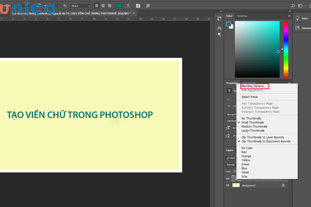The width and height of the screenshot is (311, 207).
Task: Click the font size value field in Properties
Action: tap(234, 128)
